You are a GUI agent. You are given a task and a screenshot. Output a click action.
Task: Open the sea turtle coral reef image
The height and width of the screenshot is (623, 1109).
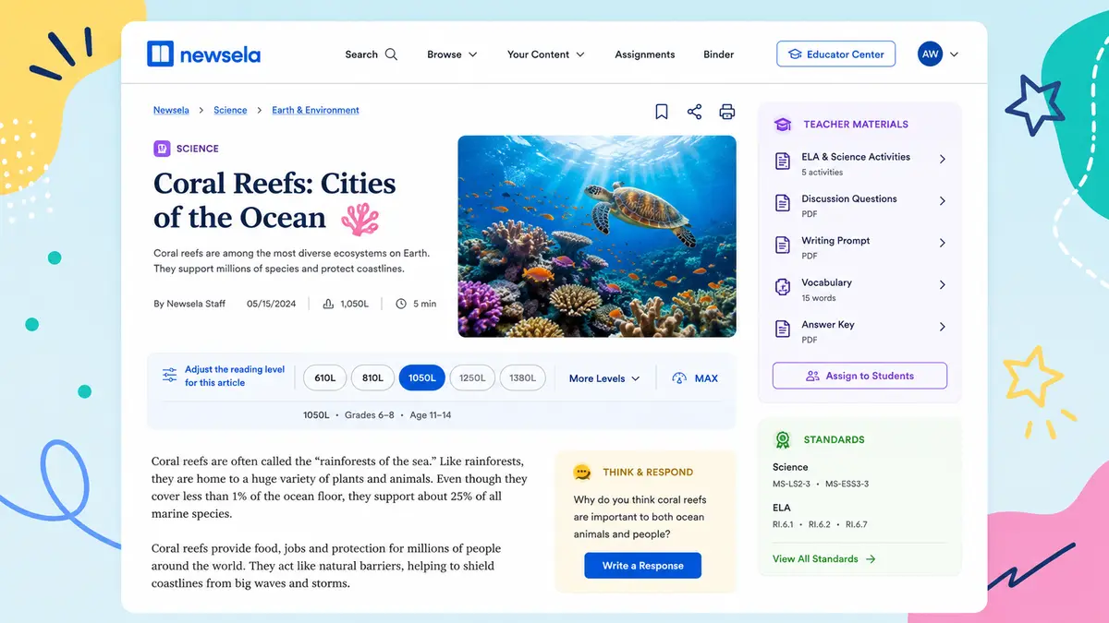(597, 236)
